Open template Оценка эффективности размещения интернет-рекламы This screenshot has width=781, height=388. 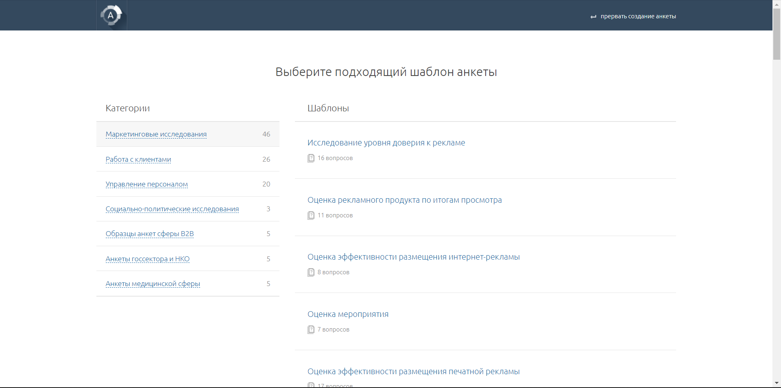tap(413, 257)
